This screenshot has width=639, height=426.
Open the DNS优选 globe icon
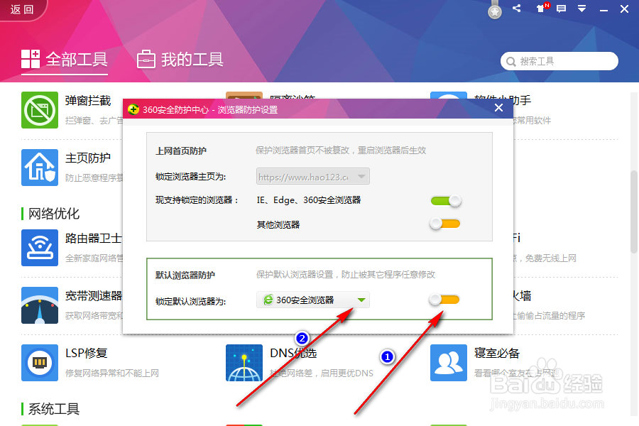[x=244, y=363]
